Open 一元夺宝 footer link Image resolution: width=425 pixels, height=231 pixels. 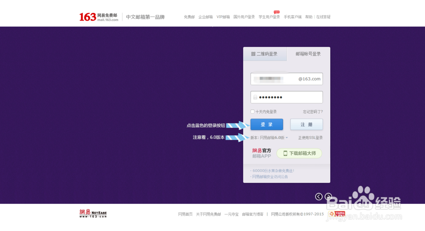tap(231, 214)
